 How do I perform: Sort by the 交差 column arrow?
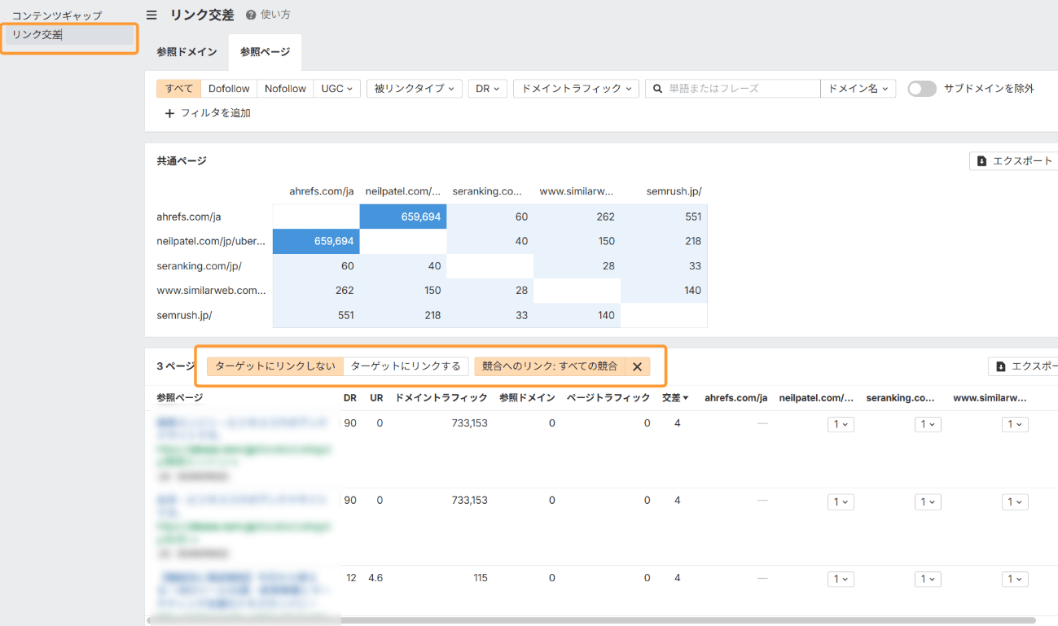coord(685,398)
